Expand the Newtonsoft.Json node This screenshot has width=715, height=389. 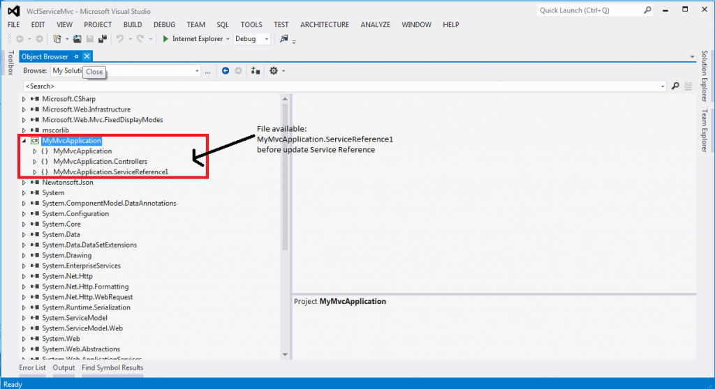pos(24,182)
